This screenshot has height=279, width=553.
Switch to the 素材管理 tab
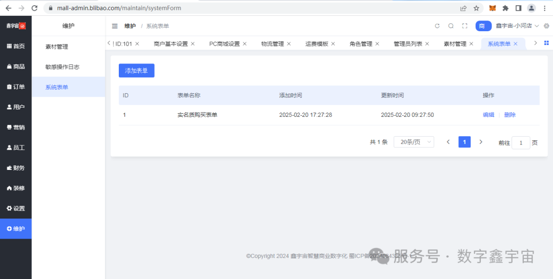[455, 44]
